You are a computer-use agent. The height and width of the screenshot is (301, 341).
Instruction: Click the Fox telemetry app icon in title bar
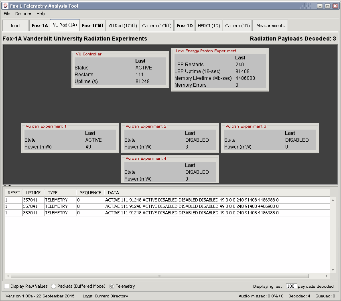click(5, 6)
